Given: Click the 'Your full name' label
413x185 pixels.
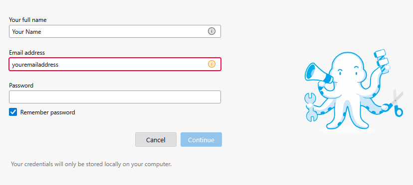Looking at the screenshot, I should 27,20.
